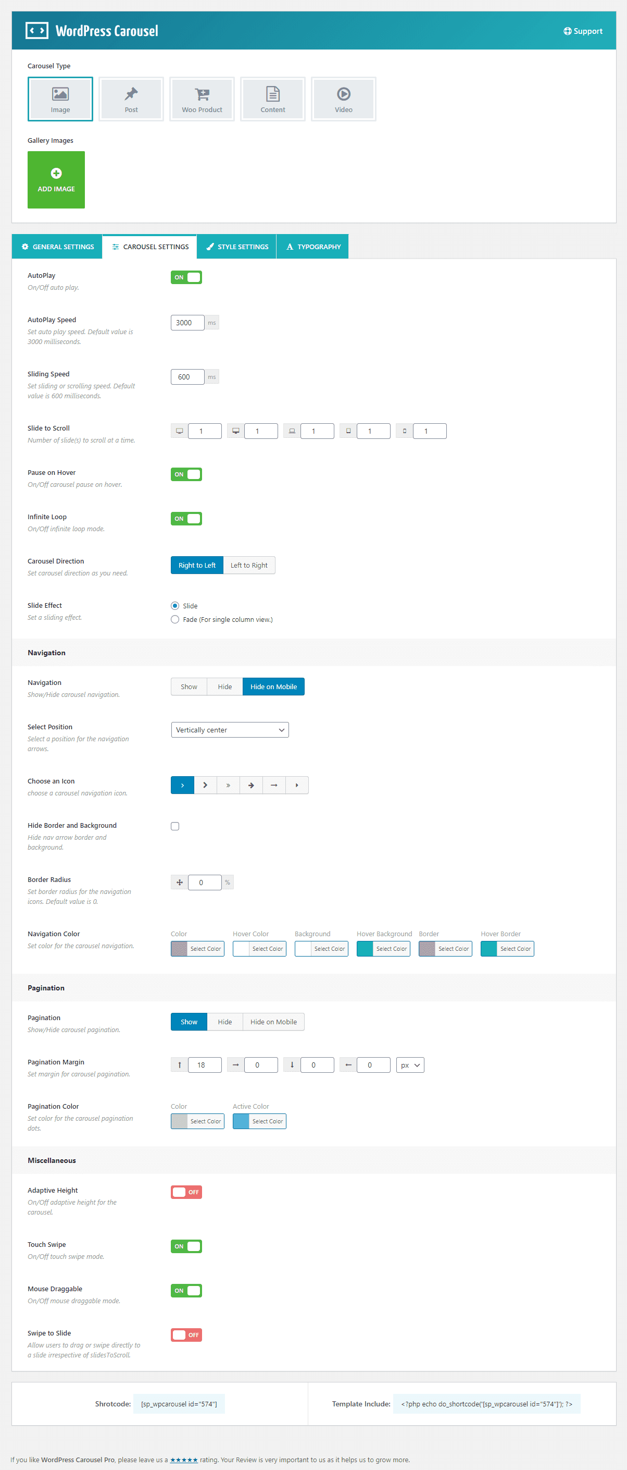
Task: Set Navigation to Hide
Action: tap(224, 687)
